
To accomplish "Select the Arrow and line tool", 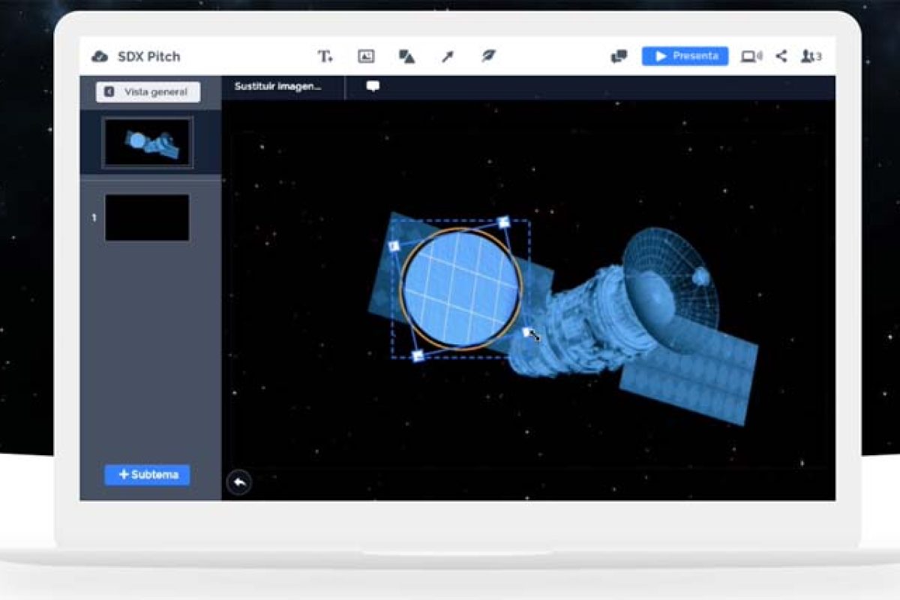I will point(448,56).
